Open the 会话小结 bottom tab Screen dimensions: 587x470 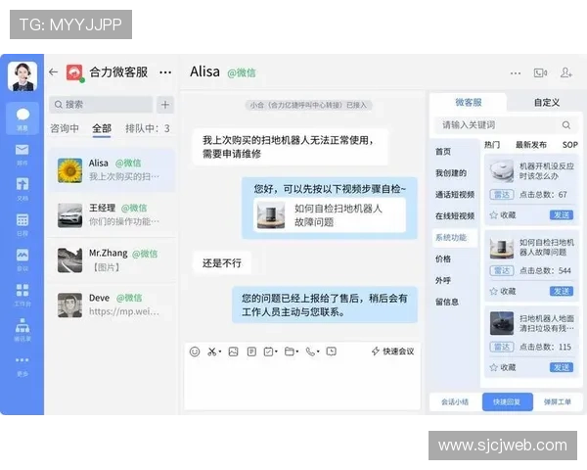click(455, 401)
